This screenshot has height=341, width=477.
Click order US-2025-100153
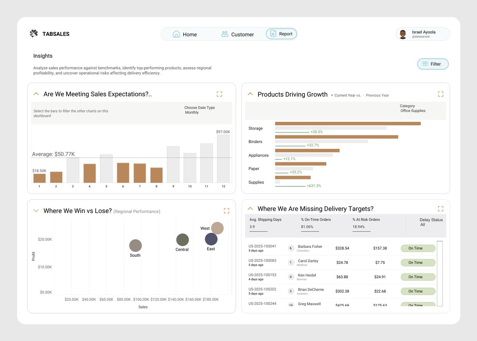262,275
